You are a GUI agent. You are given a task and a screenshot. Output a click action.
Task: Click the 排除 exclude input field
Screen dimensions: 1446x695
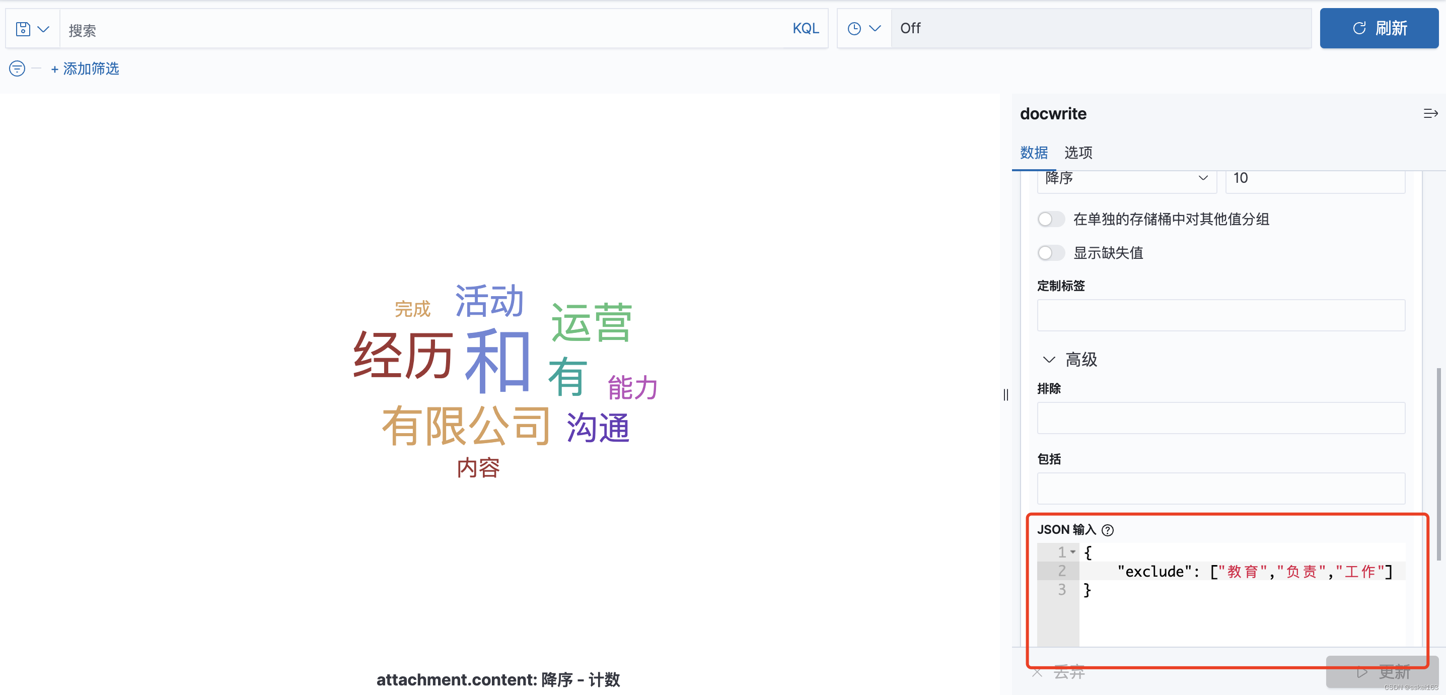coord(1220,418)
